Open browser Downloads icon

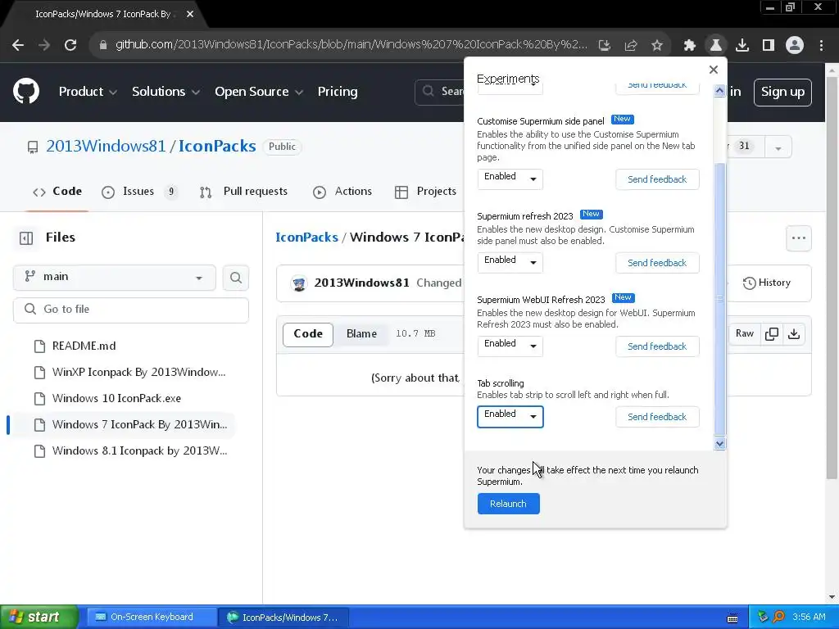742,46
